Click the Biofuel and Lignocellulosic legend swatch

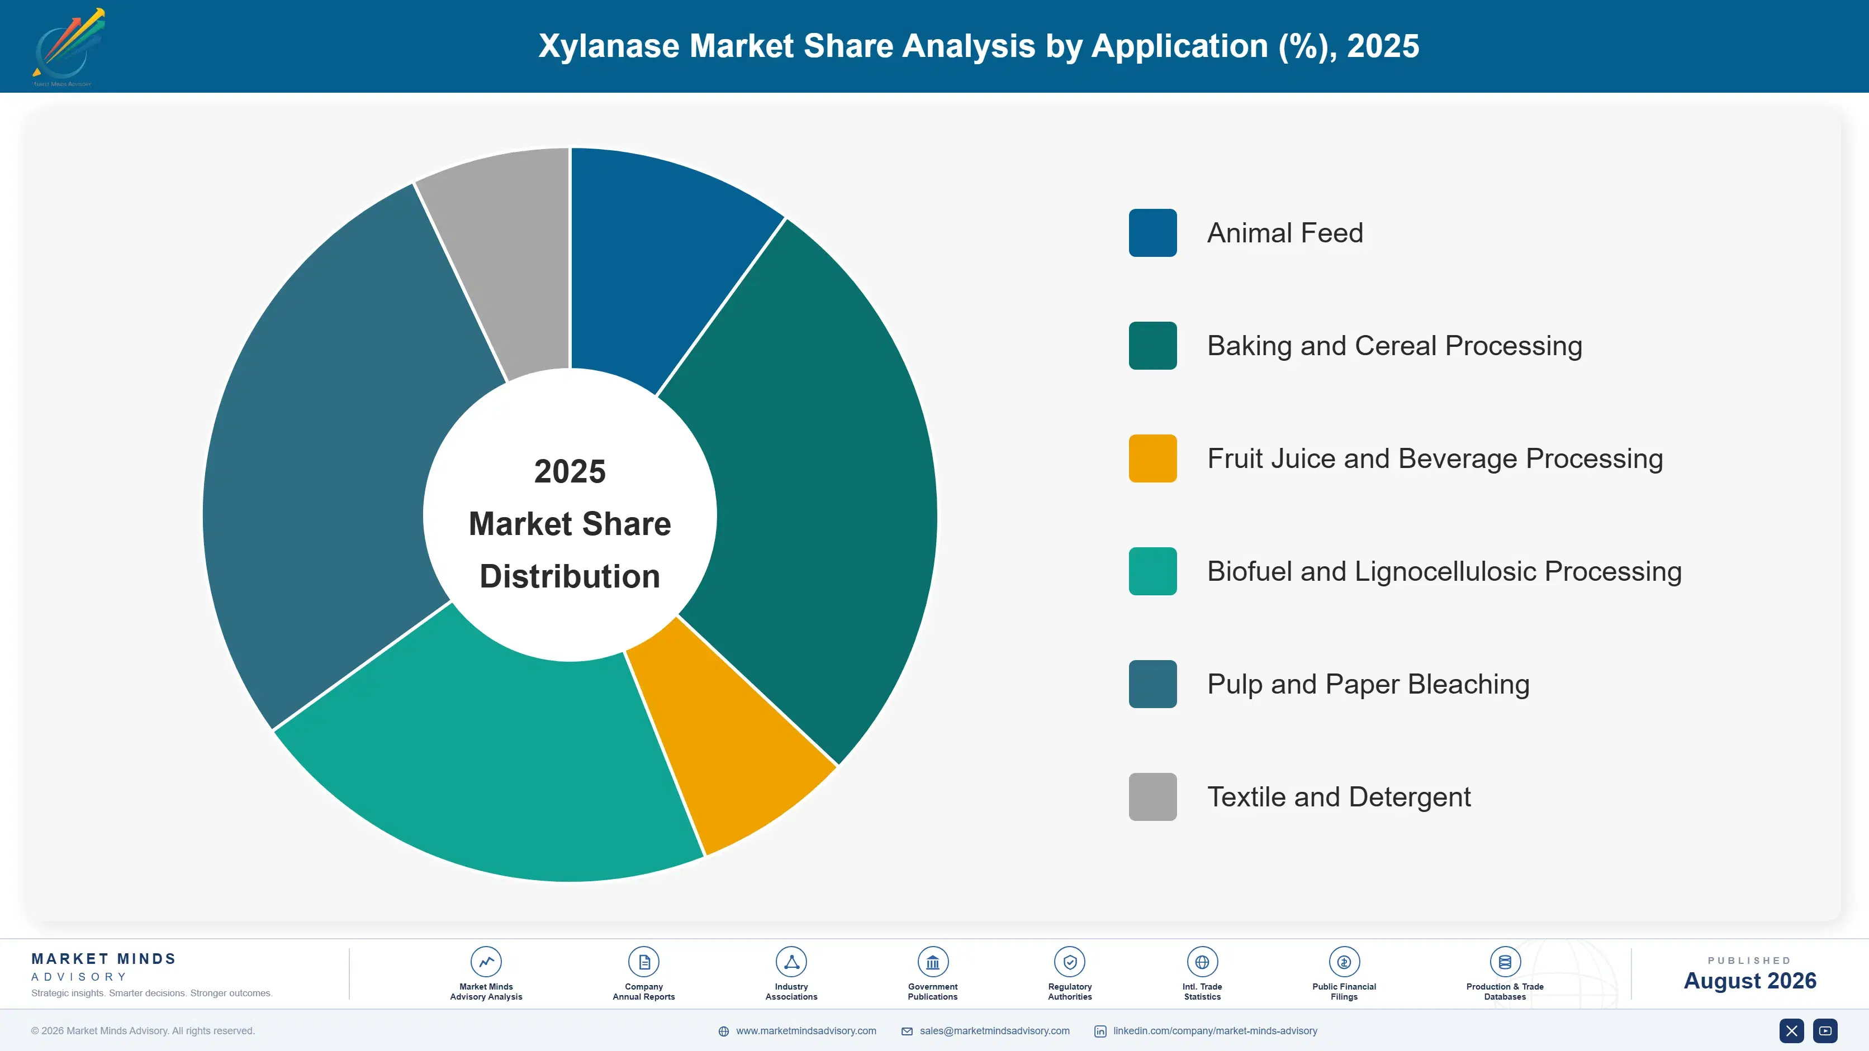point(1152,571)
